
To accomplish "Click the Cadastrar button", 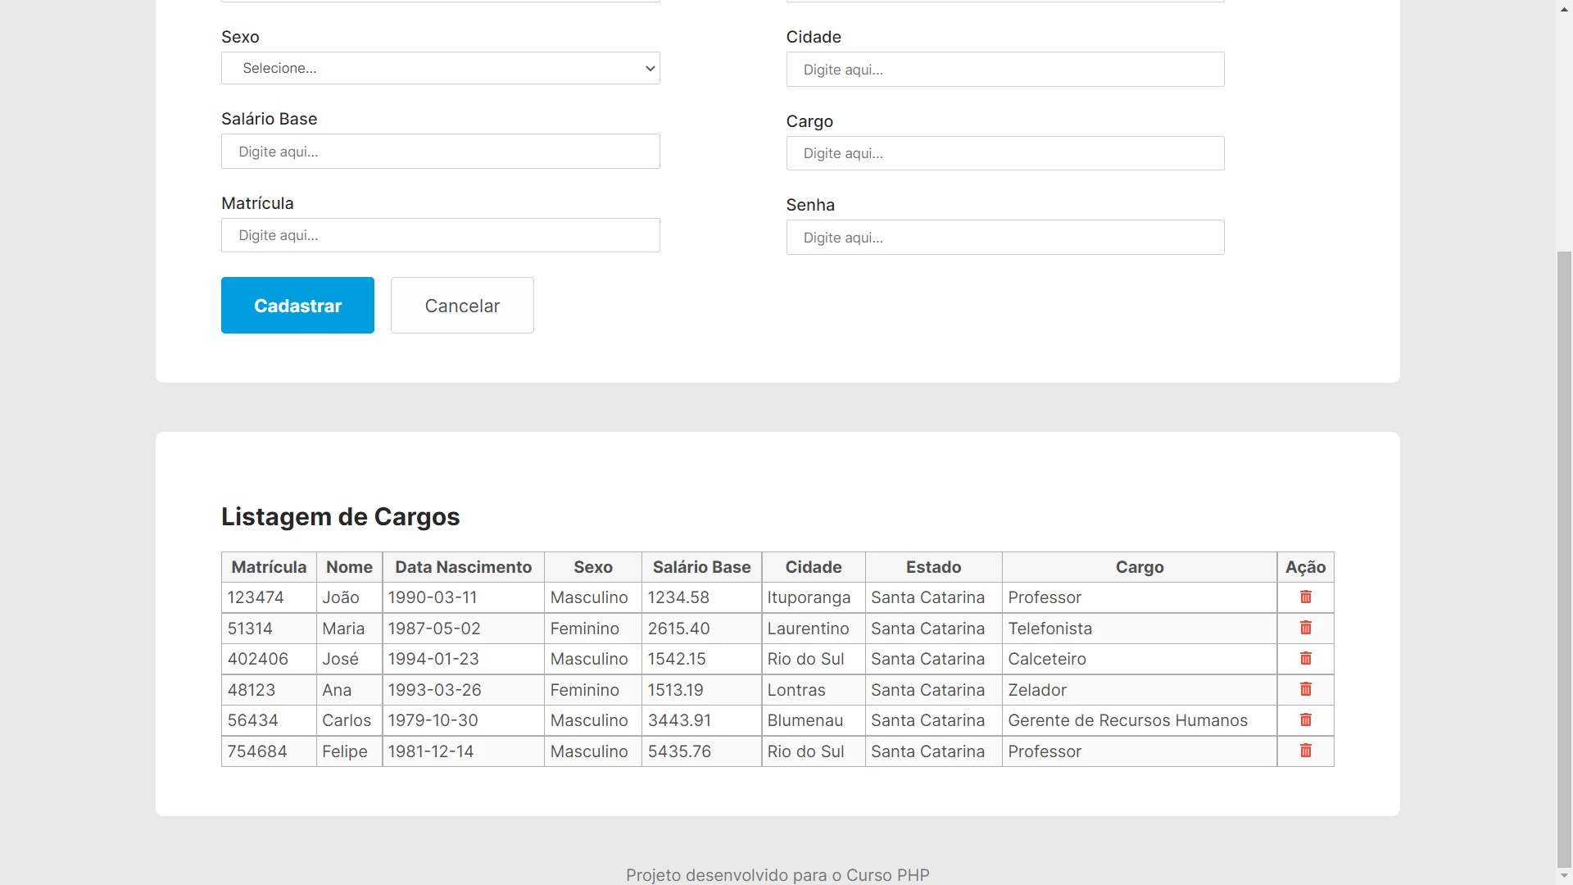I will click(x=297, y=306).
